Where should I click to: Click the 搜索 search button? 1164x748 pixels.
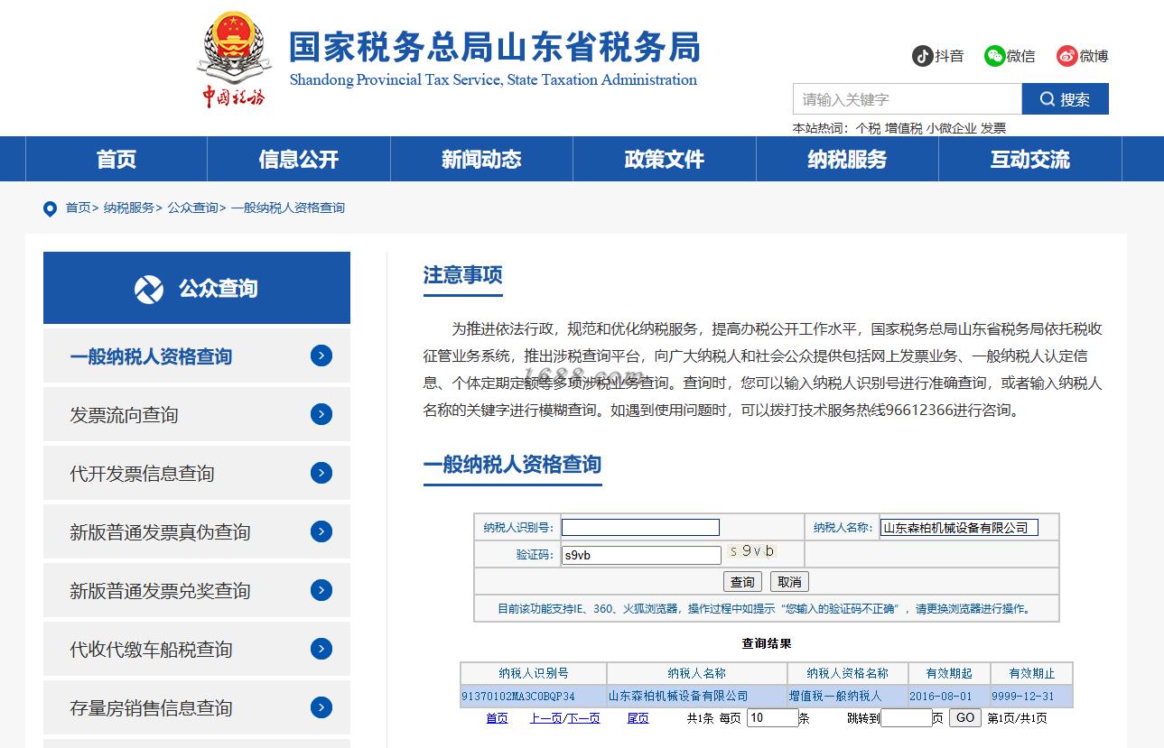pyautogui.click(x=1065, y=99)
